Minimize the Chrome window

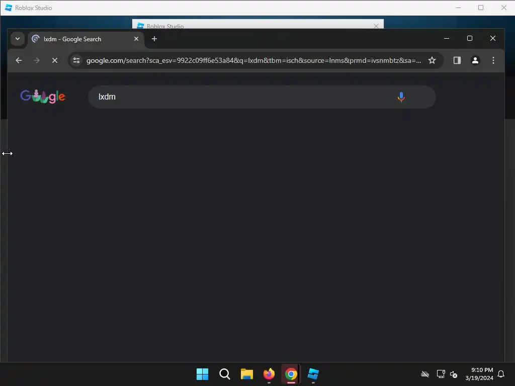[x=447, y=38]
